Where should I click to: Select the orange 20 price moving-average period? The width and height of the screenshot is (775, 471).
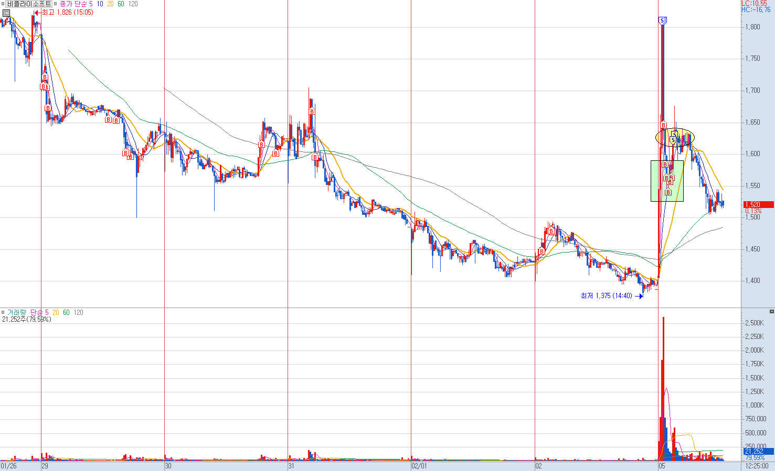click(x=110, y=4)
